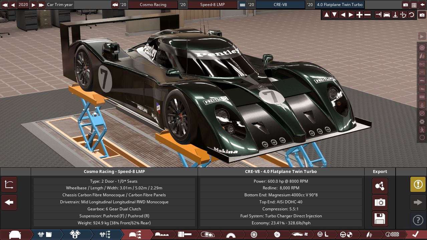Viewport: 427px width, 240px height.
Task: Select the 4.0 Flatplane Twin Turbo variant field
Action: (340, 5)
